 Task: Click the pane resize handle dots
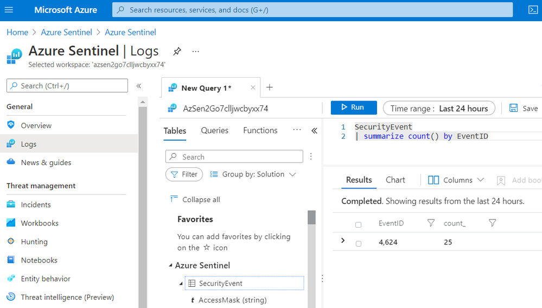click(x=322, y=278)
